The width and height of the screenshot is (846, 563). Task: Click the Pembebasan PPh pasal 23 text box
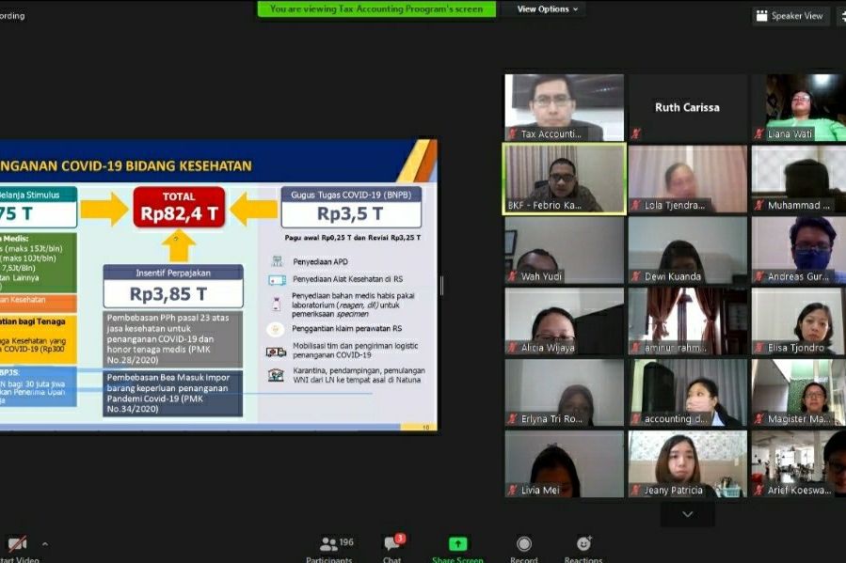[x=172, y=339]
